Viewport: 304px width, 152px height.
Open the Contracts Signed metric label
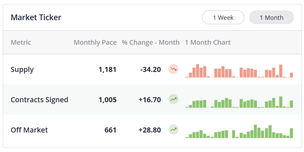tap(39, 100)
